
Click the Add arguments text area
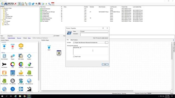tap(91, 51)
